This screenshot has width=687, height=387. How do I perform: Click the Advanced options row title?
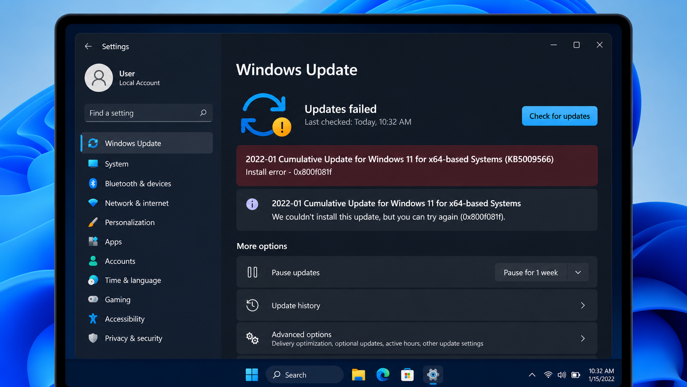(302, 334)
